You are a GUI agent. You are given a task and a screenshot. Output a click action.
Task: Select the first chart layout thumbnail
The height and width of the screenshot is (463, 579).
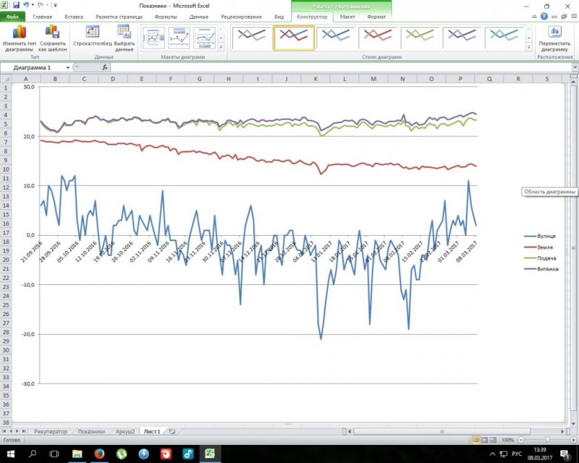[x=153, y=37]
